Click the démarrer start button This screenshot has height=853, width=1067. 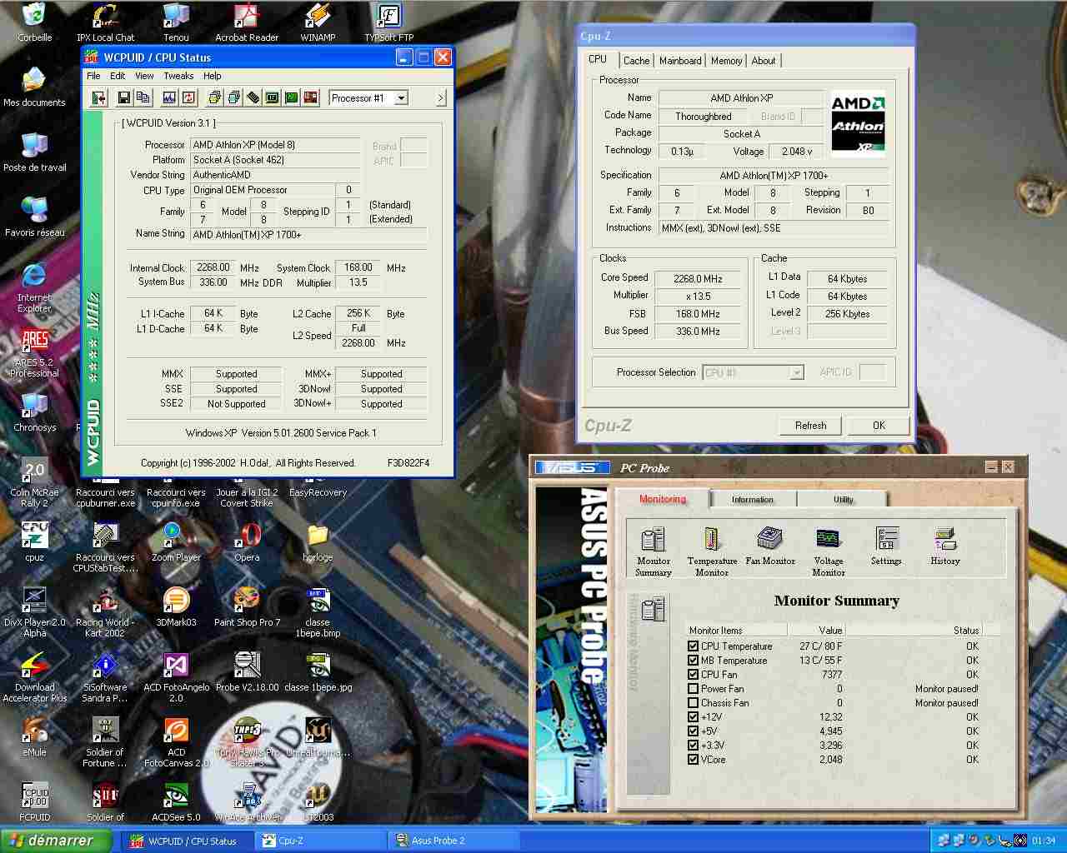55,841
